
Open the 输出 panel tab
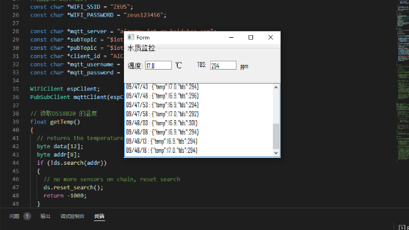[45, 216]
